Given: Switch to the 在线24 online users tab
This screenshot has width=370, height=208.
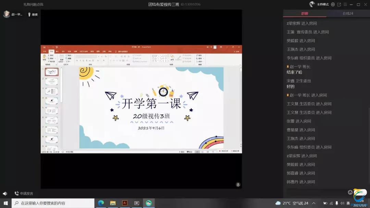Looking at the screenshot, I should 348,14.
